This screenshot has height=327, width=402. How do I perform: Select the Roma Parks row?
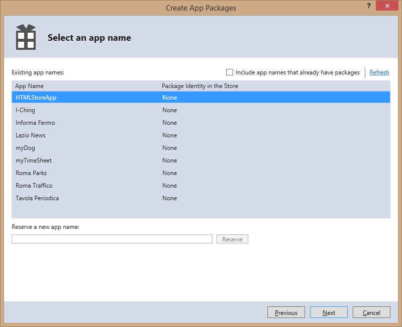tap(31, 173)
